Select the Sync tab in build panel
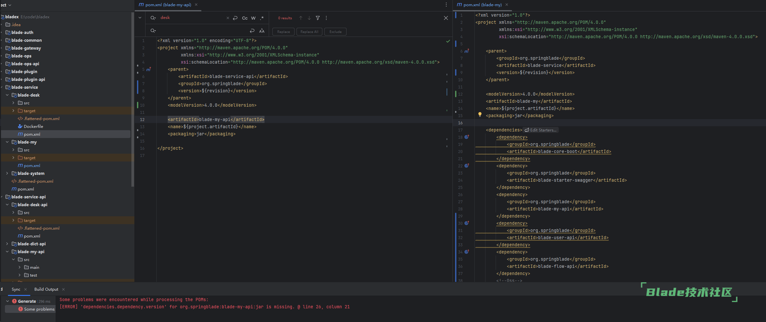 click(16, 289)
